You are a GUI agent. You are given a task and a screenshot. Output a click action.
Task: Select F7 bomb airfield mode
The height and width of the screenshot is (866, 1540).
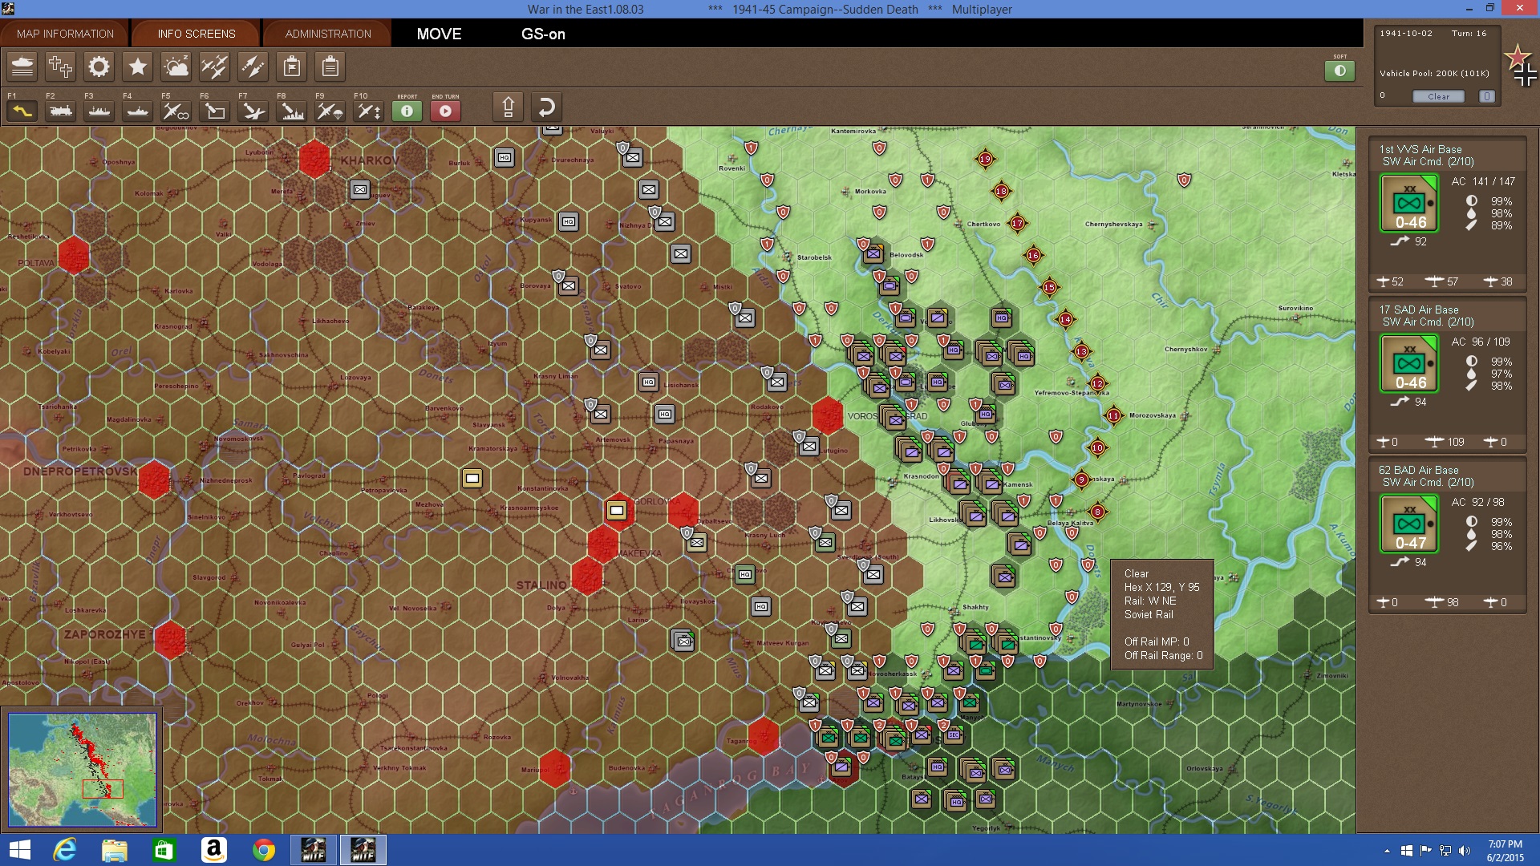pyautogui.click(x=253, y=111)
